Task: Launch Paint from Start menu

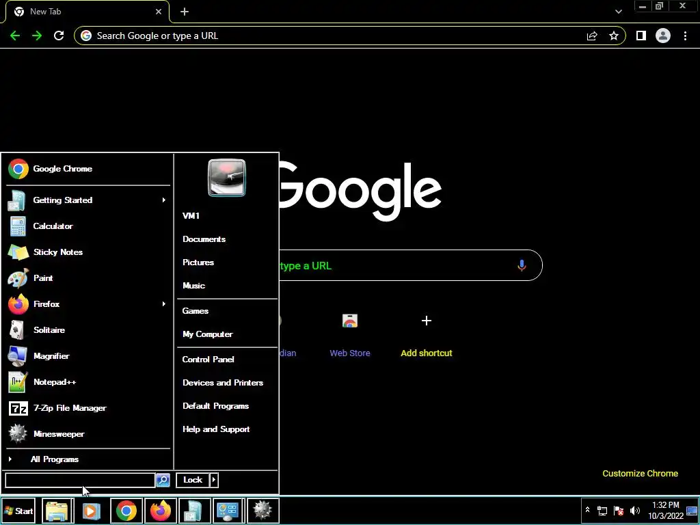Action: point(88,278)
